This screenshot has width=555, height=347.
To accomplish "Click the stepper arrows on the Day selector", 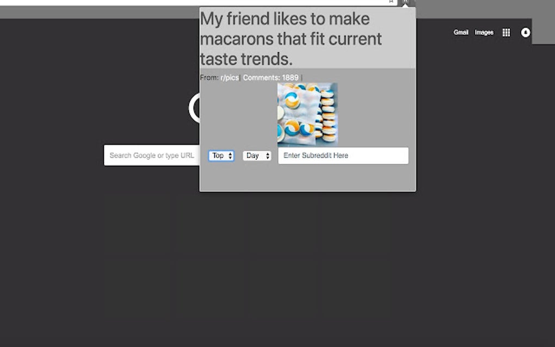I will [267, 156].
